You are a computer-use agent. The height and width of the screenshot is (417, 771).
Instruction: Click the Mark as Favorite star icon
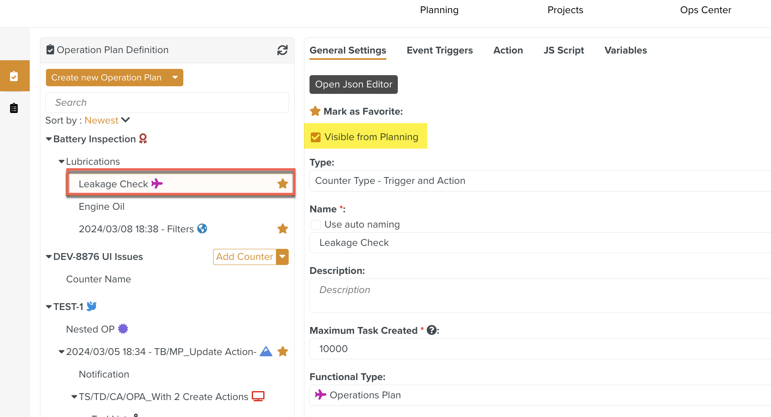click(x=315, y=111)
